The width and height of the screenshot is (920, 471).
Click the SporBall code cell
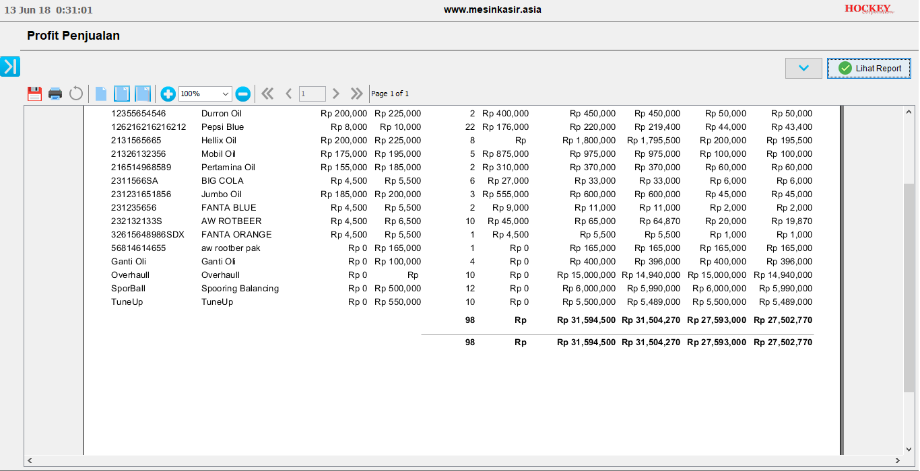pyautogui.click(x=128, y=289)
